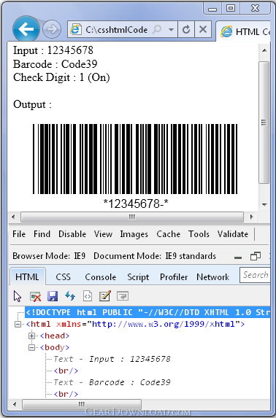Click the page horizontal scrollbar thumb

click(x=132, y=217)
